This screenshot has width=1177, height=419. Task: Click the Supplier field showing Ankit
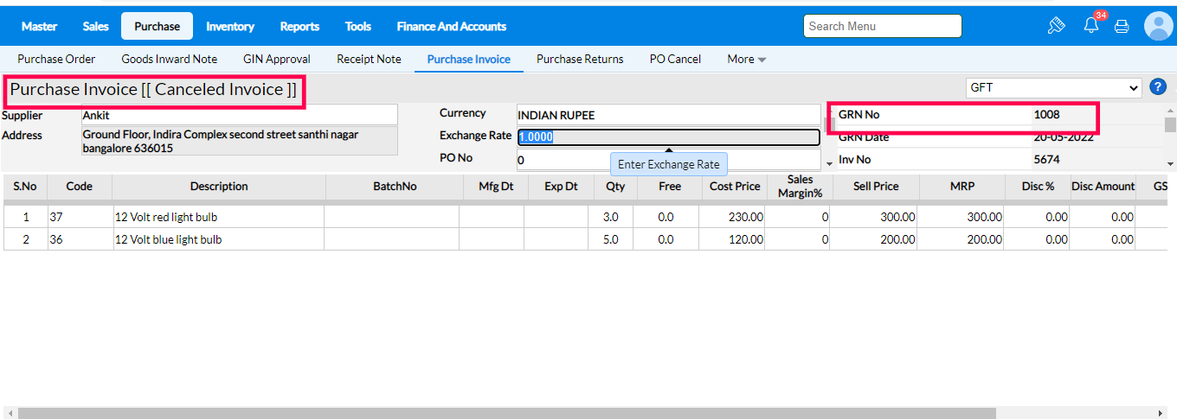click(239, 115)
